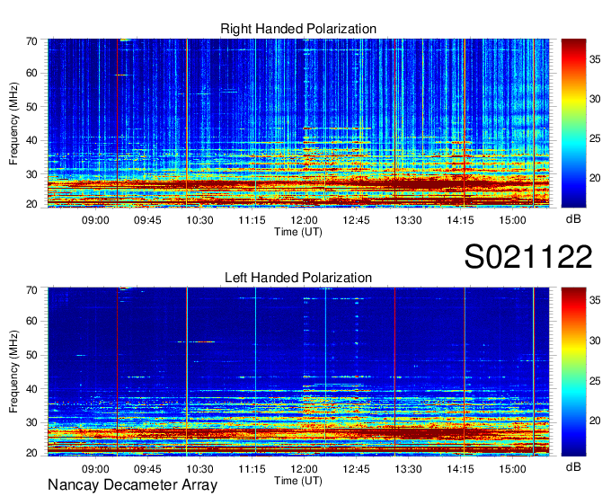The height and width of the screenshot is (496, 611).
Task: Click the left-handed polarization spectrogram image
Action: (x=298, y=372)
